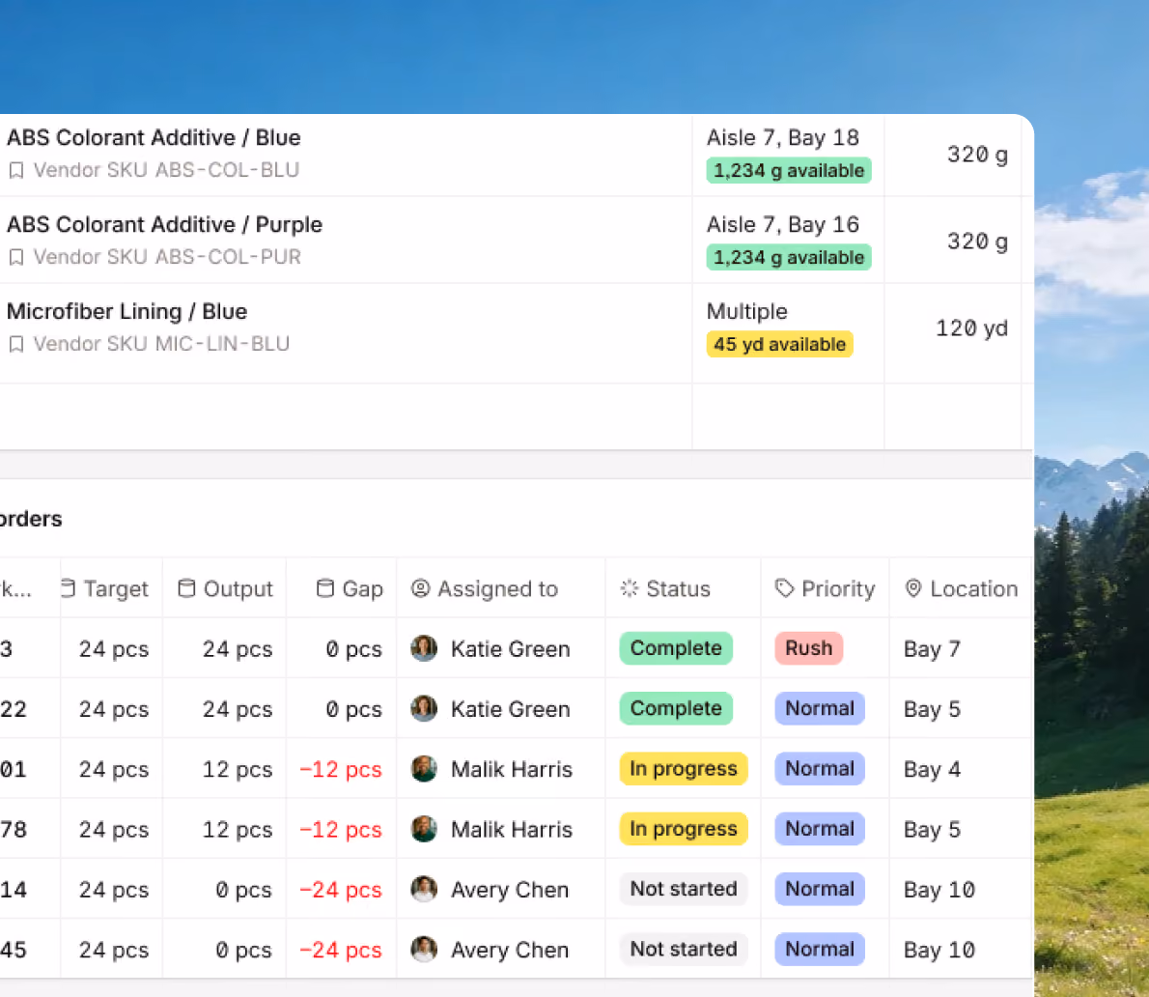Select the Rush priority badge
Screen dimensions: 1149x997
809,649
